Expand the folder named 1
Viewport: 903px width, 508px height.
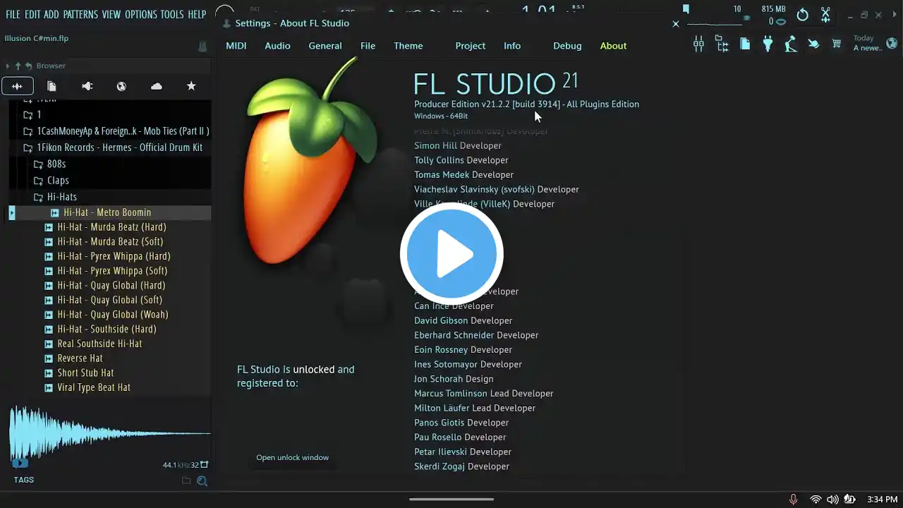coord(39,114)
